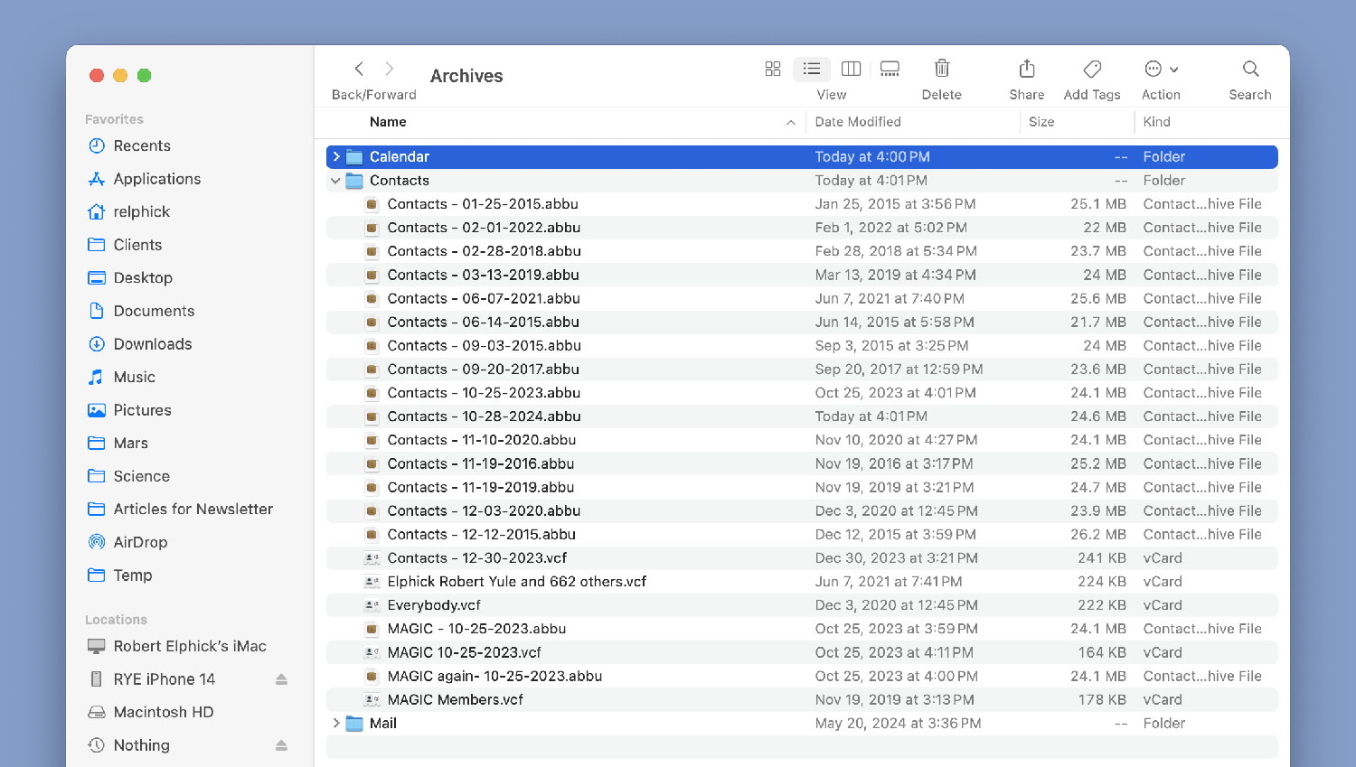Viewport: 1356px width, 767px height.
Task: Switch to list view in toolbar
Action: click(812, 69)
